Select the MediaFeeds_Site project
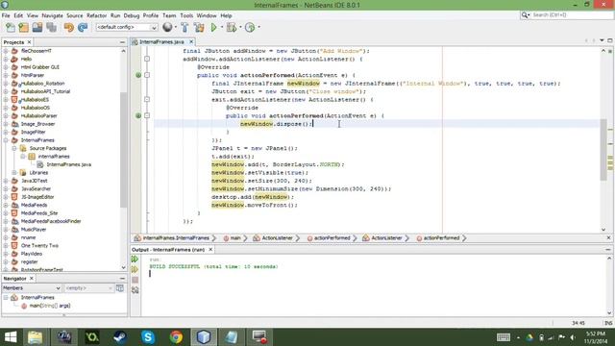The width and height of the screenshot is (615, 346). (x=39, y=213)
